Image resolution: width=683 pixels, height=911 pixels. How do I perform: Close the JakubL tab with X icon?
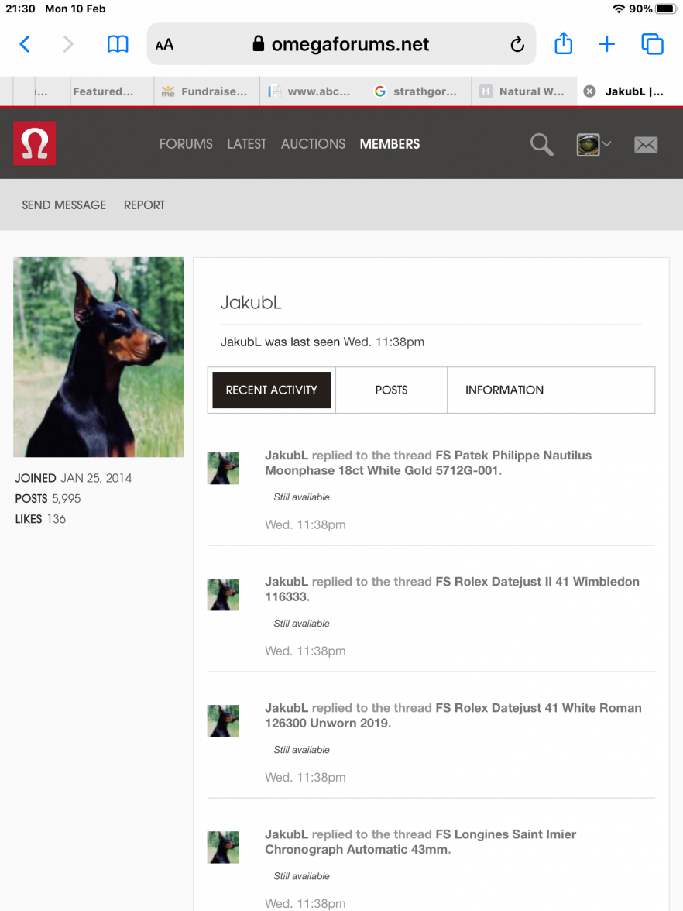589,91
